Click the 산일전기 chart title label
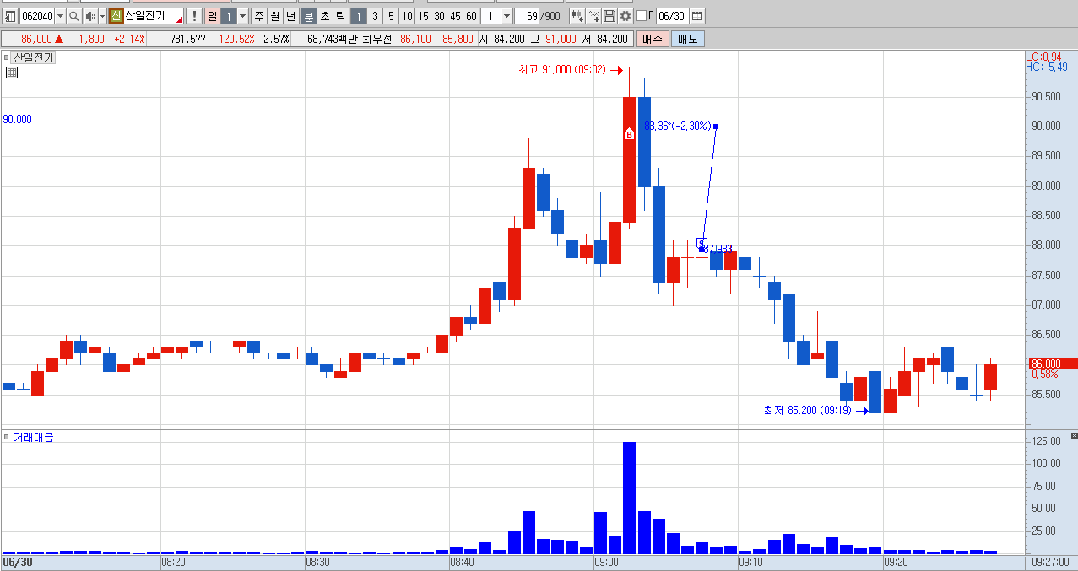This screenshot has width=1078, height=571. pyautogui.click(x=34, y=57)
